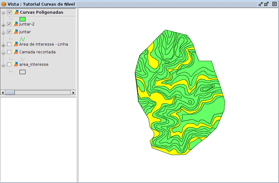The height and width of the screenshot is (183, 279).
Task: Collapse the Curvas Poligonadas legend
Action: pyautogui.click(x=3, y=13)
